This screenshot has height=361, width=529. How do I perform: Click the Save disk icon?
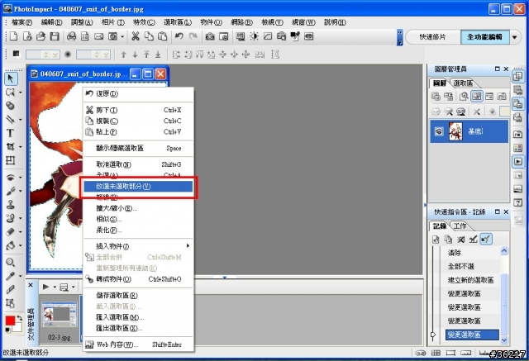coord(55,36)
